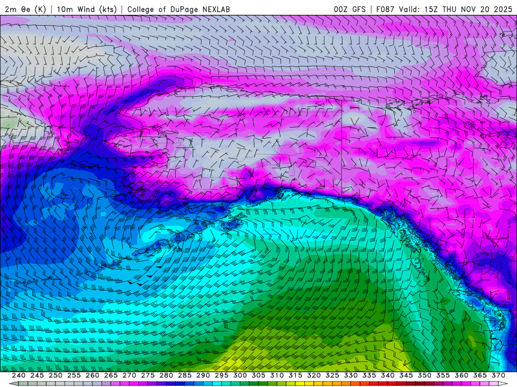Click the "College of DuPage NEXLAB" text

(178, 9)
